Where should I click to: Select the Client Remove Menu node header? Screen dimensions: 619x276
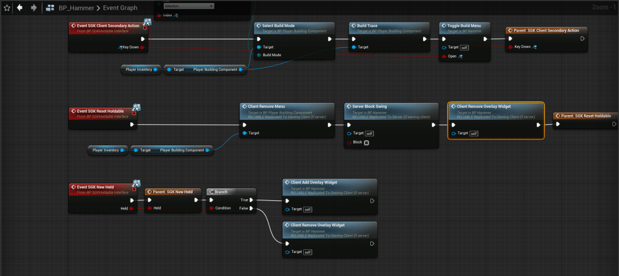[x=287, y=111]
